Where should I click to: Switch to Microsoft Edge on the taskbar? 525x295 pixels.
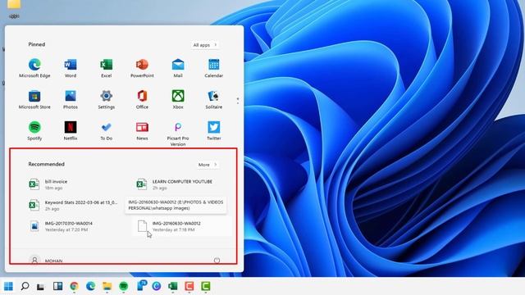[90, 286]
